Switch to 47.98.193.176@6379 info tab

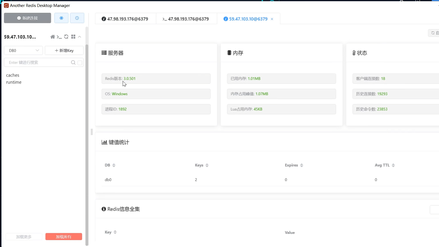point(125,19)
